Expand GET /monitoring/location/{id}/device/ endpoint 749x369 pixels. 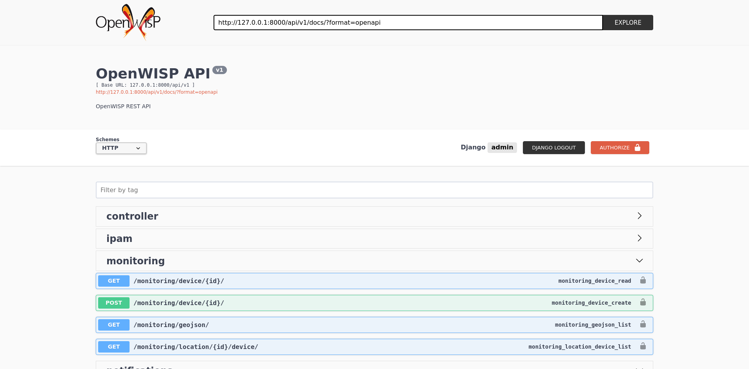point(196,347)
